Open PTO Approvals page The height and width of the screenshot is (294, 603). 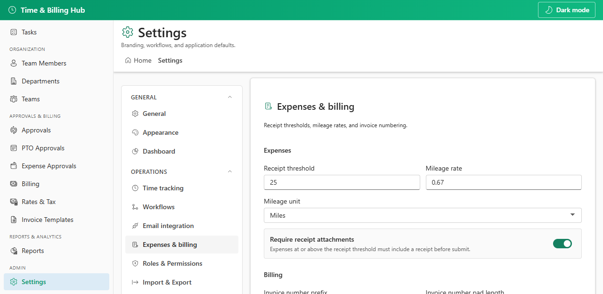point(57,148)
